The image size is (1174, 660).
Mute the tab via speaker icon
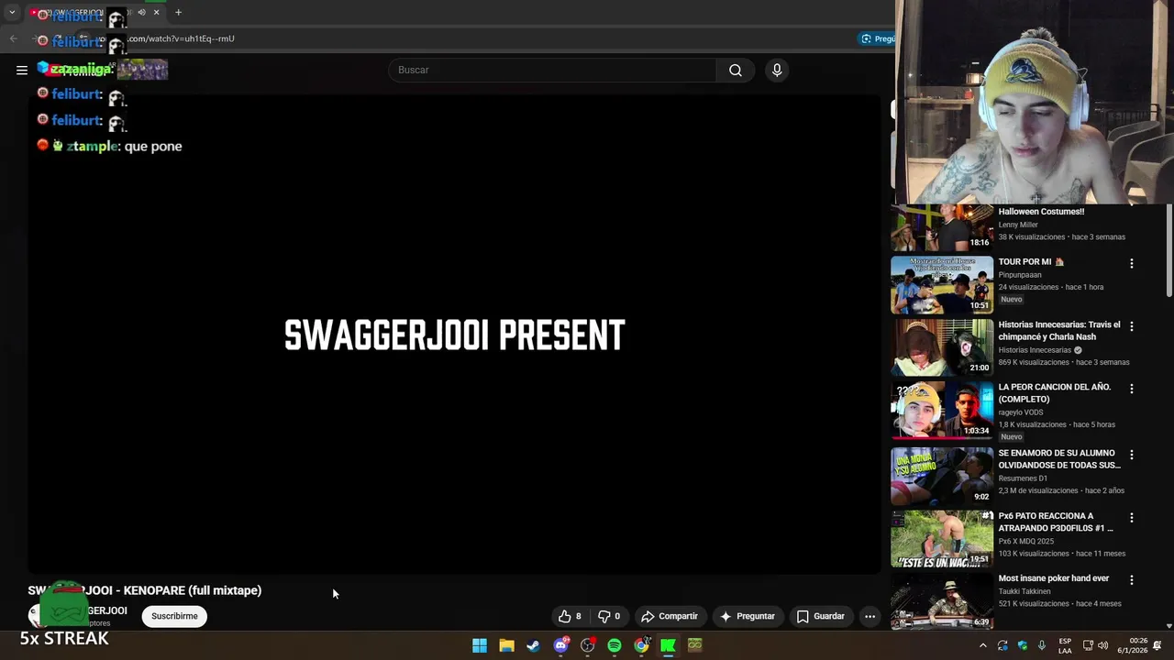click(x=141, y=13)
